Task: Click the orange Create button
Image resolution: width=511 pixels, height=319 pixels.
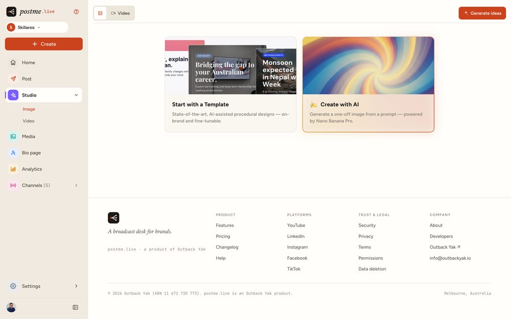Action: pyautogui.click(x=43, y=44)
